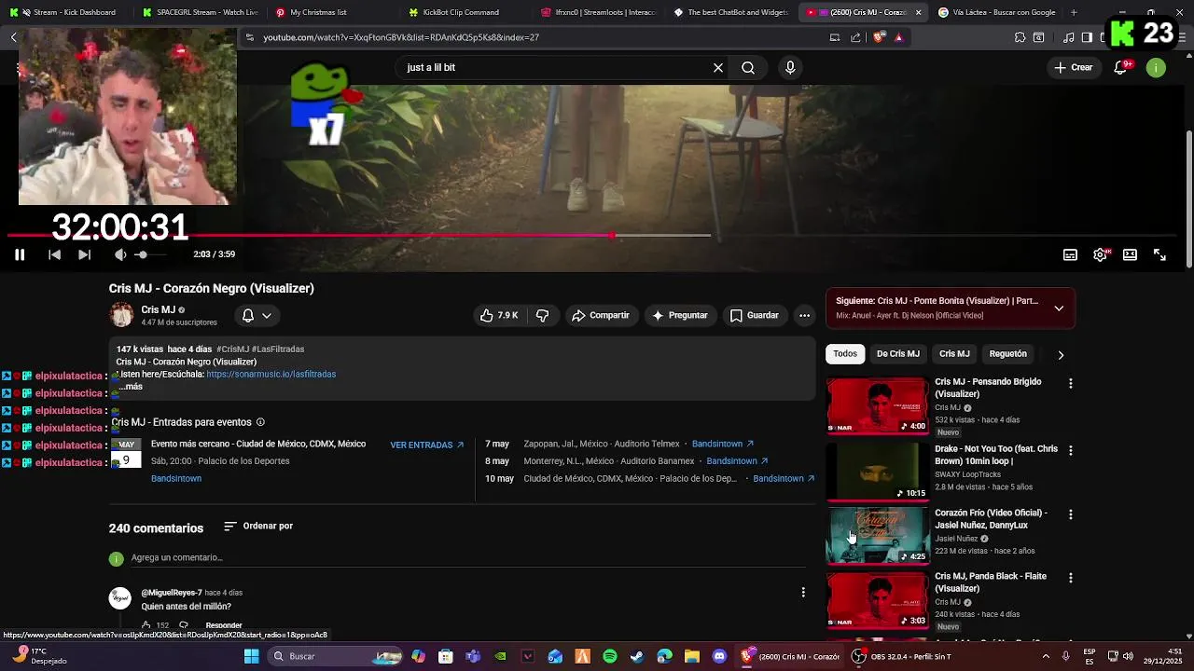
Task: Share the video via Compartir
Action: 601,316
